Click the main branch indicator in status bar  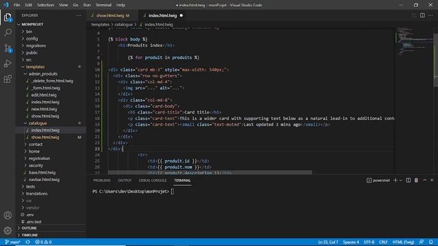pos(13,242)
